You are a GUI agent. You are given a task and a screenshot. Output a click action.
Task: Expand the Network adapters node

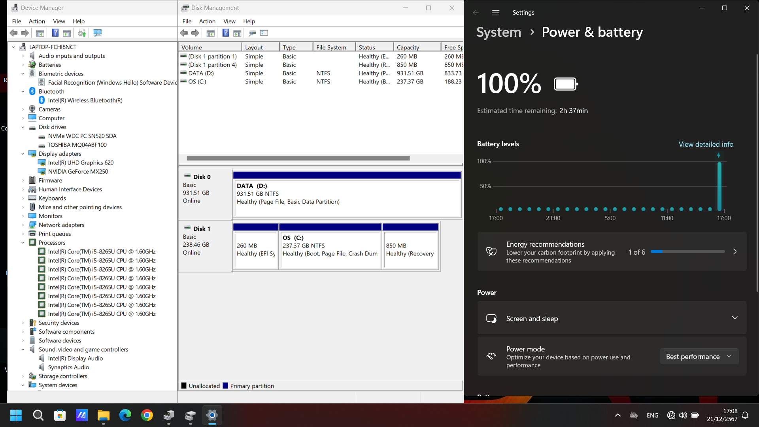pos(23,225)
